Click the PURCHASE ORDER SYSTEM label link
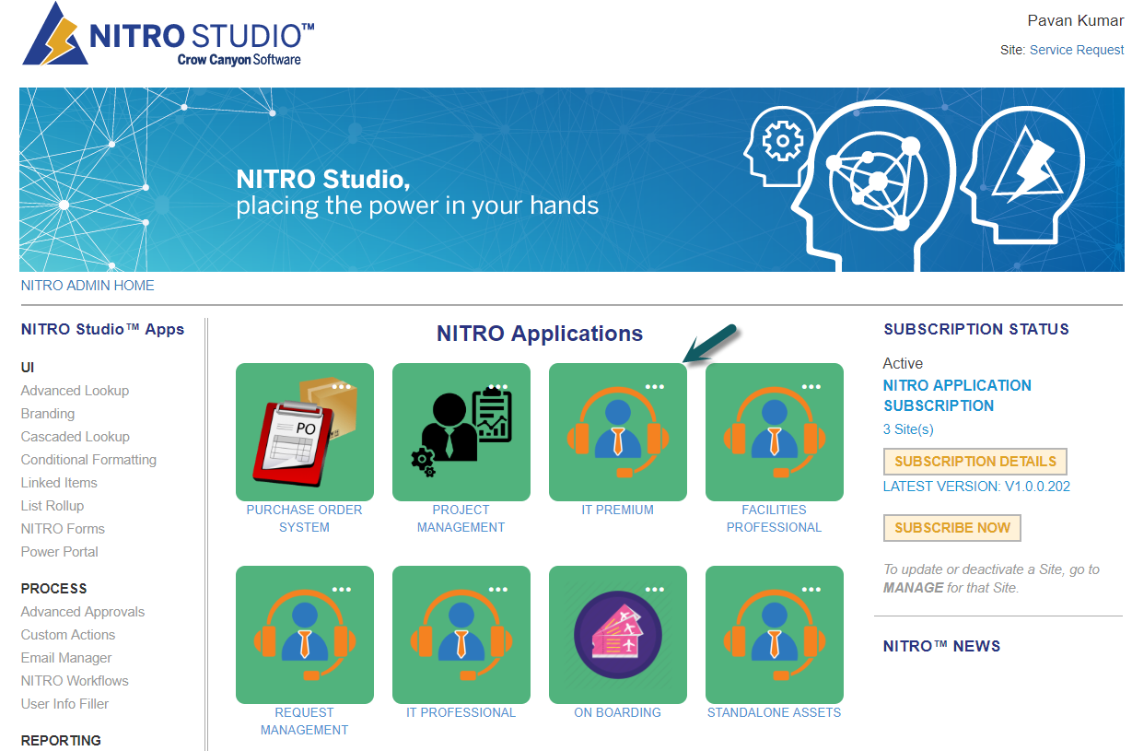The height and width of the screenshot is (751, 1132). pos(305,519)
